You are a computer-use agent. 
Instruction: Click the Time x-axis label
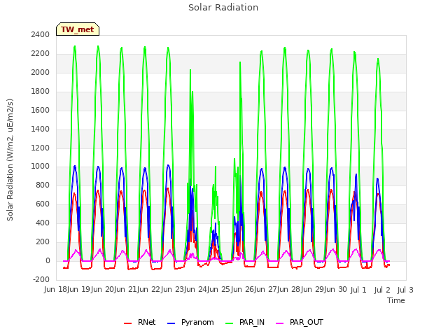pyautogui.click(x=396, y=300)
